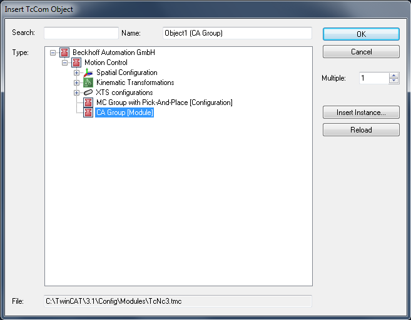Click the MC Group with Pick-And-Place icon
Image resolution: width=411 pixels, height=320 pixels.
tap(88, 102)
